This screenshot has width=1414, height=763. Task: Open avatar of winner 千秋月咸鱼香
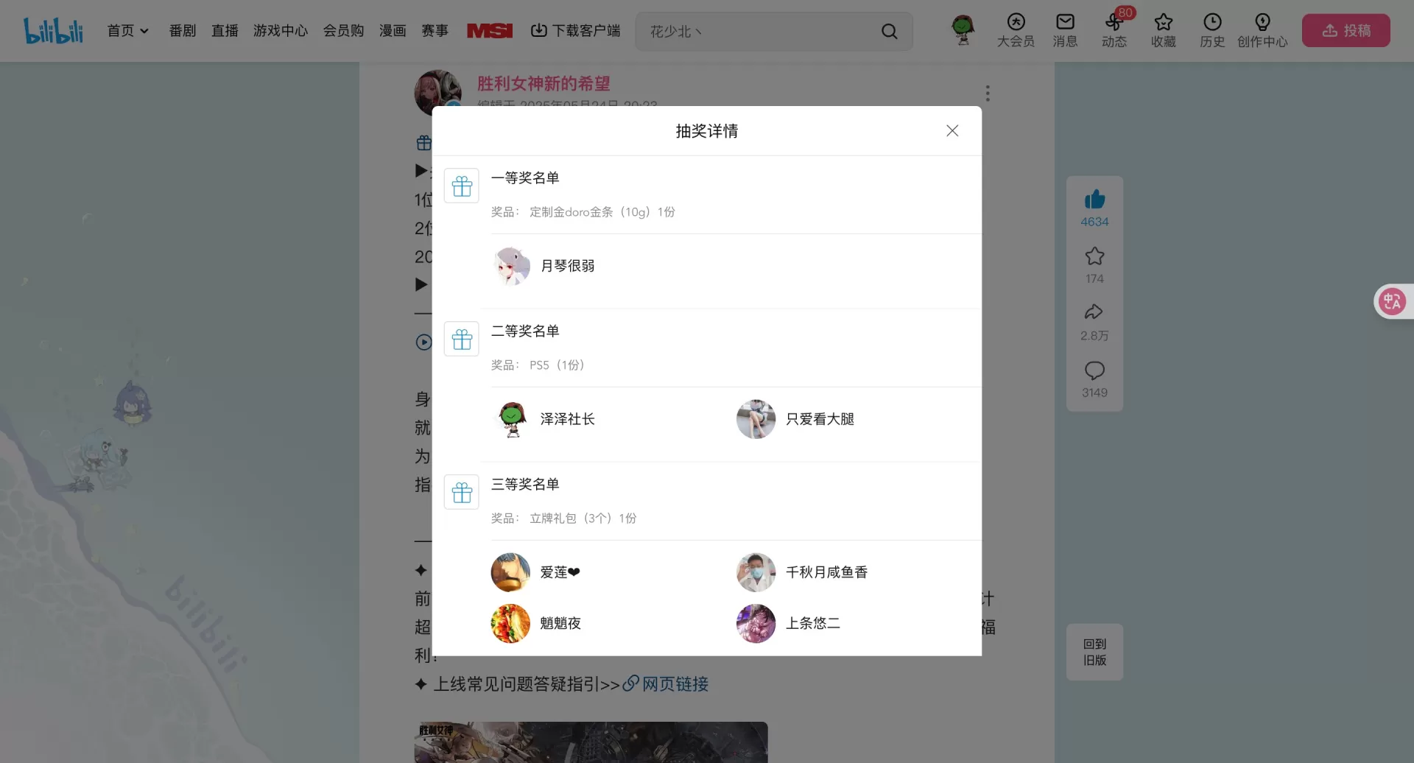pos(756,572)
